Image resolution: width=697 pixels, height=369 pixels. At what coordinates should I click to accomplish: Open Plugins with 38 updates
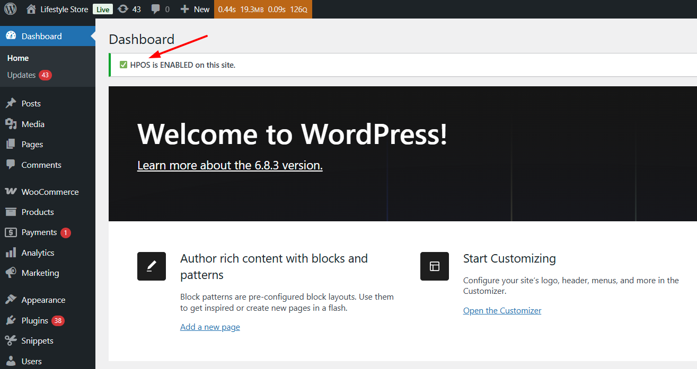pos(35,320)
